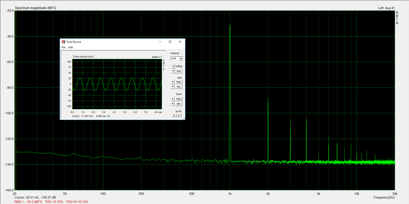The width and height of the screenshot is (409, 204).
Task: Click the Null offset button
Action: 179,71
